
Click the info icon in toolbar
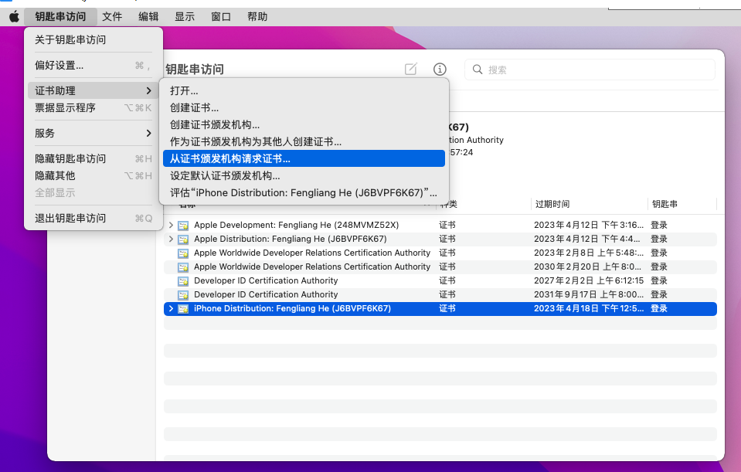(x=440, y=70)
